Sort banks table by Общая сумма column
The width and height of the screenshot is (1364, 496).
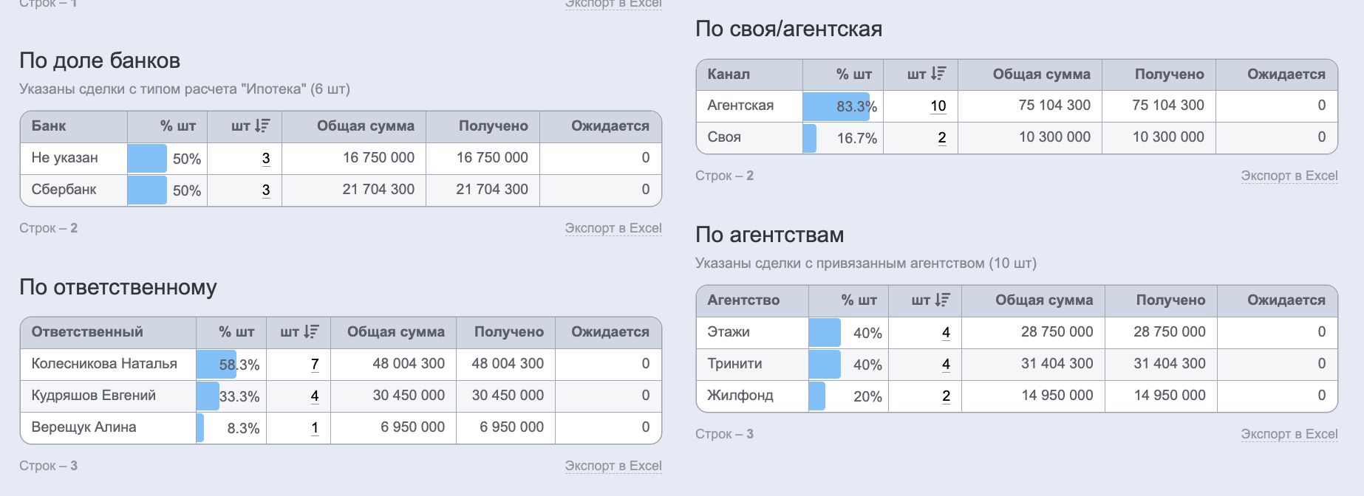pyautogui.click(x=365, y=126)
